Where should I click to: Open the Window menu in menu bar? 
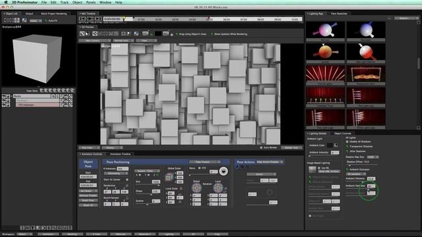105,2
